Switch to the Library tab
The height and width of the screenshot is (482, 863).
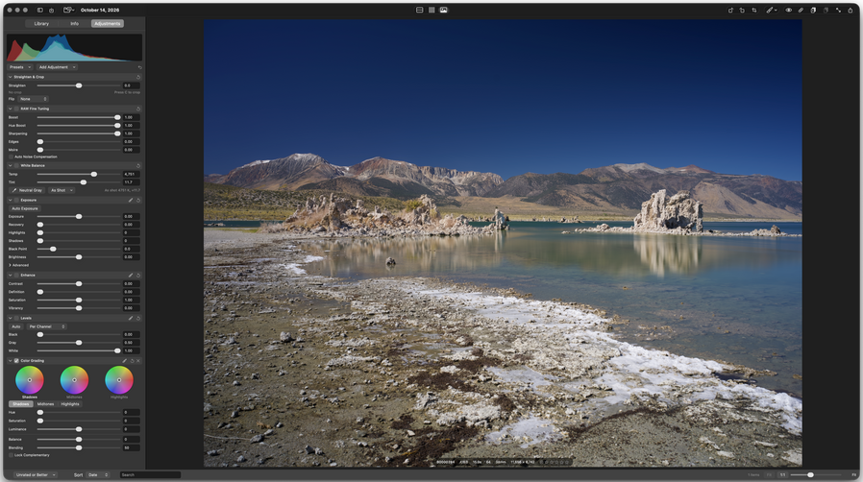(x=41, y=24)
